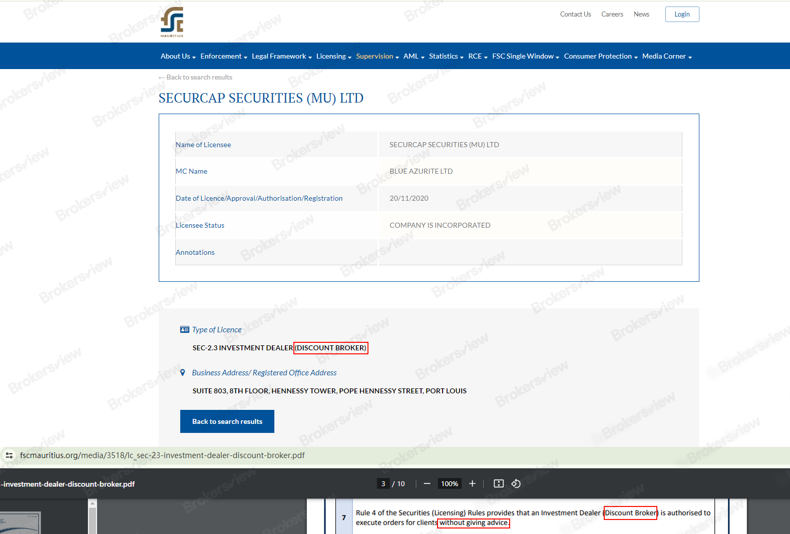Click the Type of Licence card icon
Screen dimensions: 790x534
(x=185, y=329)
